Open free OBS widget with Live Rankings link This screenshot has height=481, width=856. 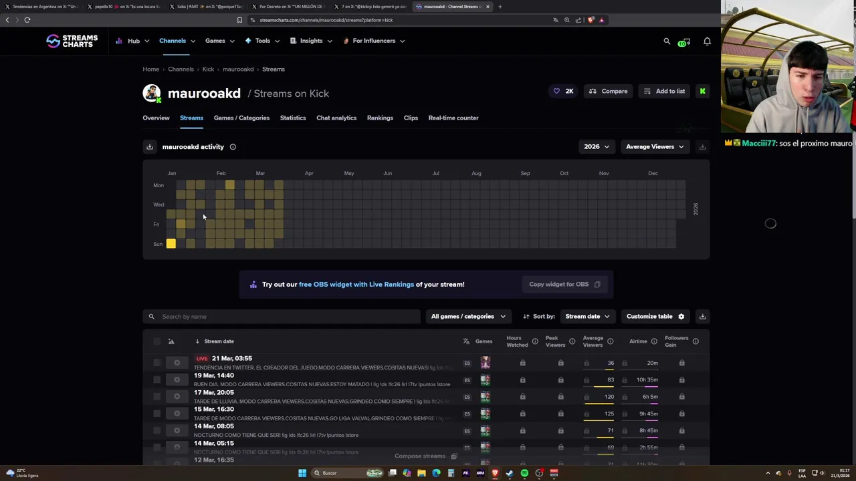[356, 285]
